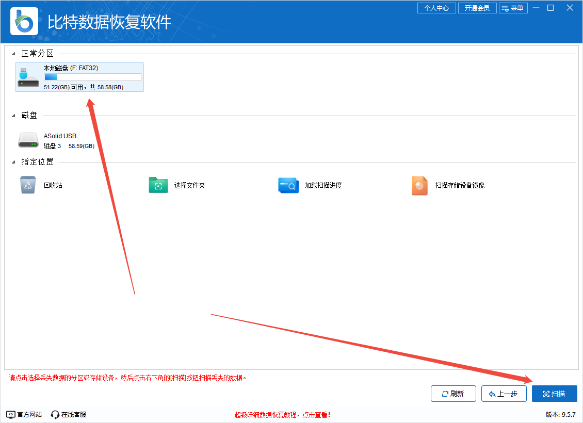This screenshot has width=583, height=423.
Task: Open the 个人中心 menu
Action: 436,8
